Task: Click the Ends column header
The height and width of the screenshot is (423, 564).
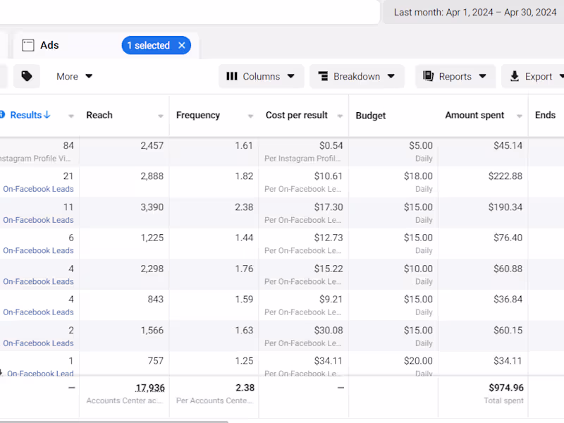Action: tap(545, 115)
